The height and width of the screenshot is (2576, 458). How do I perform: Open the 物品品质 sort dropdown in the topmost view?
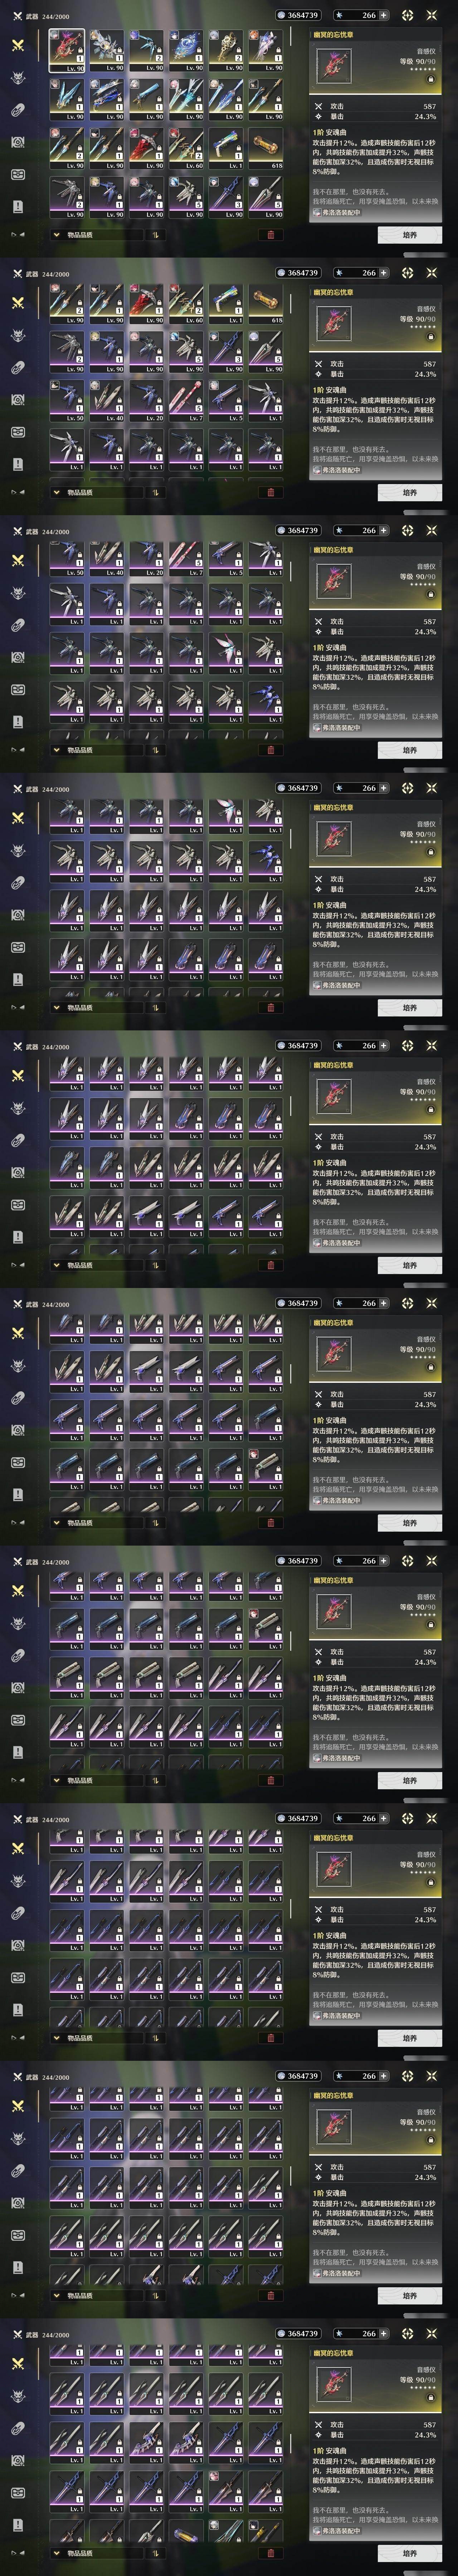(96, 235)
